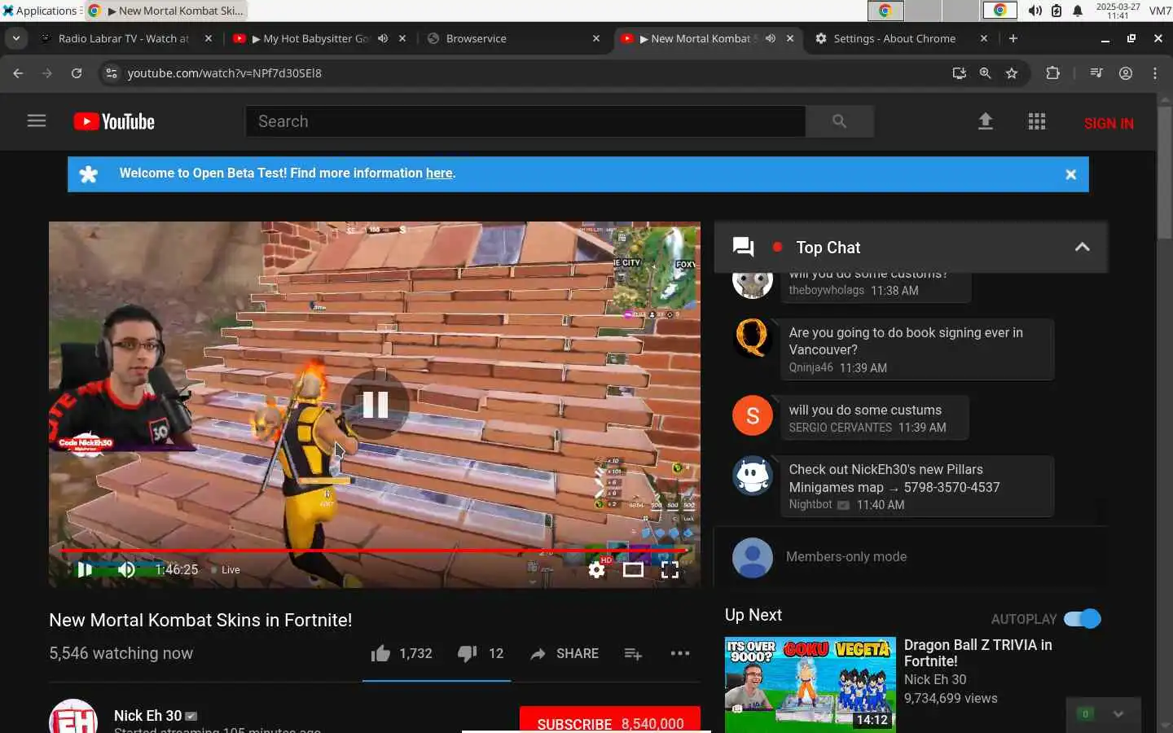Open Chrome tab search dropdown
Viewport: 1173px width, 733px height.
[16, 38]
